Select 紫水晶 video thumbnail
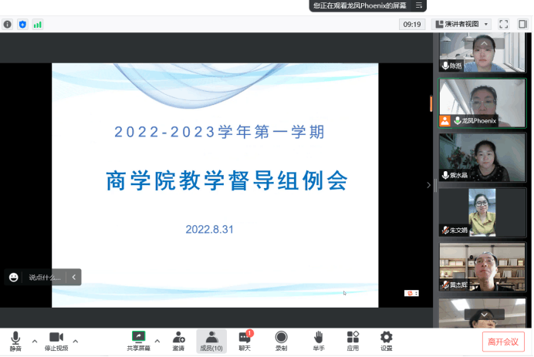534x357 pixels. [482, 157]
